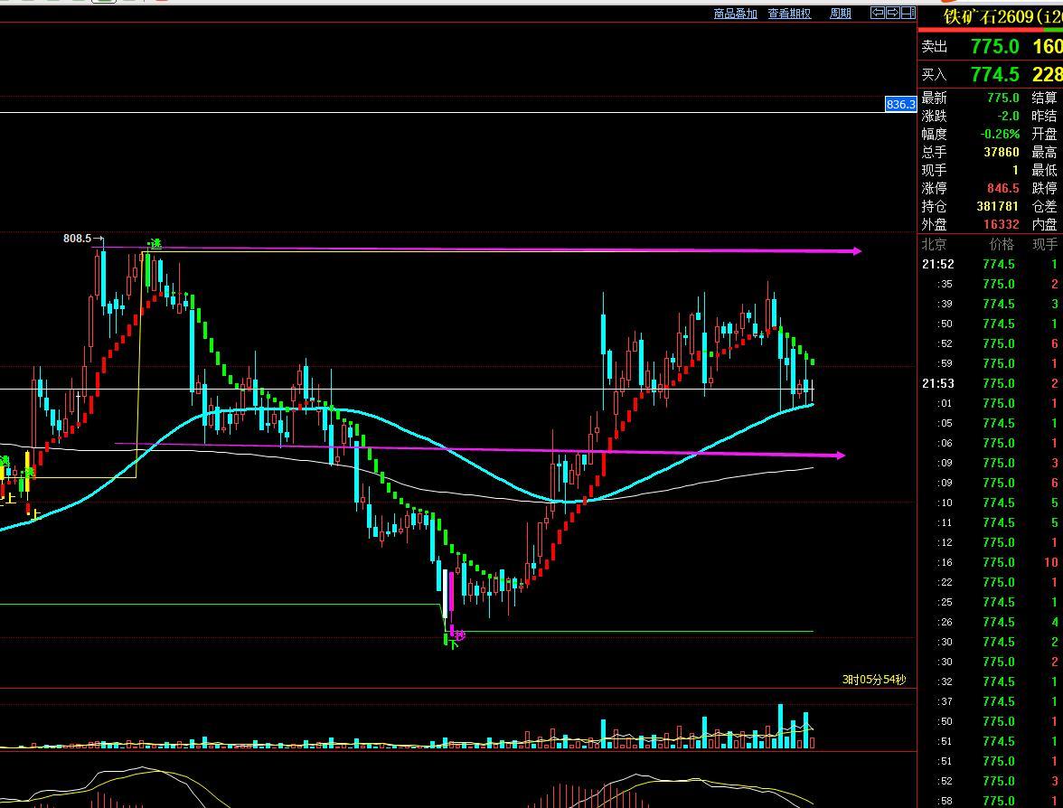Click the left arrow navigation icon
1063x808 pixels.
[x=877, y=13]
